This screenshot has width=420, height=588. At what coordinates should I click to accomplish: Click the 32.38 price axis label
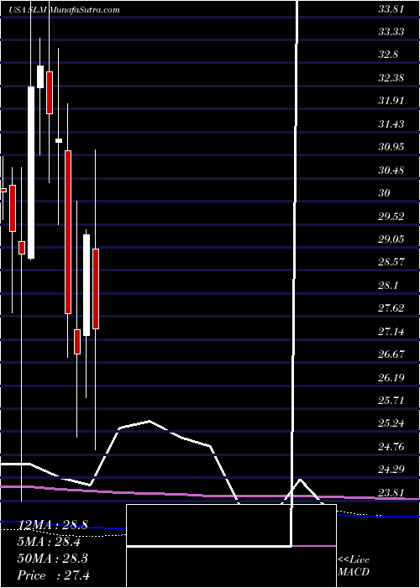[x=391, y=78]
